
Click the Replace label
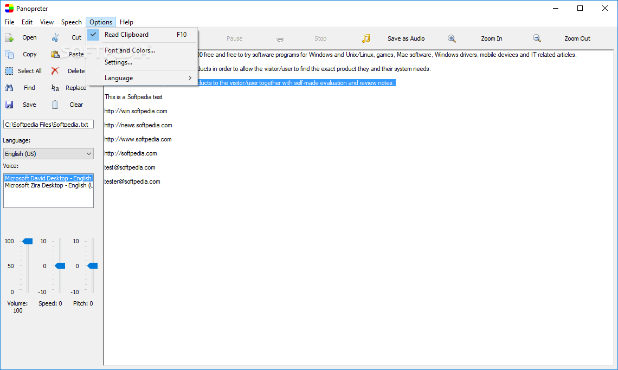tap(76, 88)
